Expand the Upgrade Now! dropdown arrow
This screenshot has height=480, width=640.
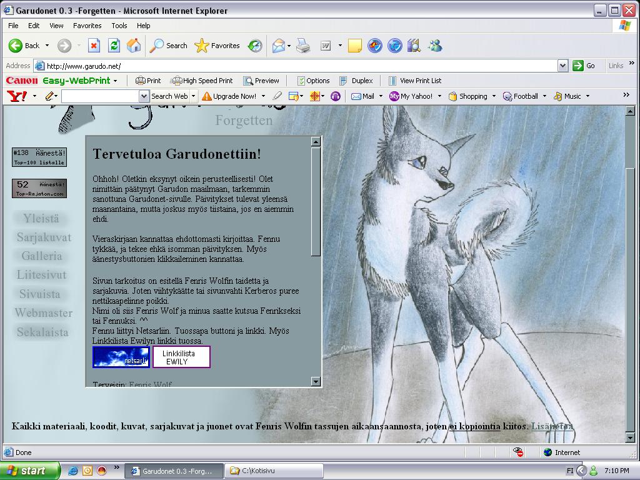tap(263, 96)
